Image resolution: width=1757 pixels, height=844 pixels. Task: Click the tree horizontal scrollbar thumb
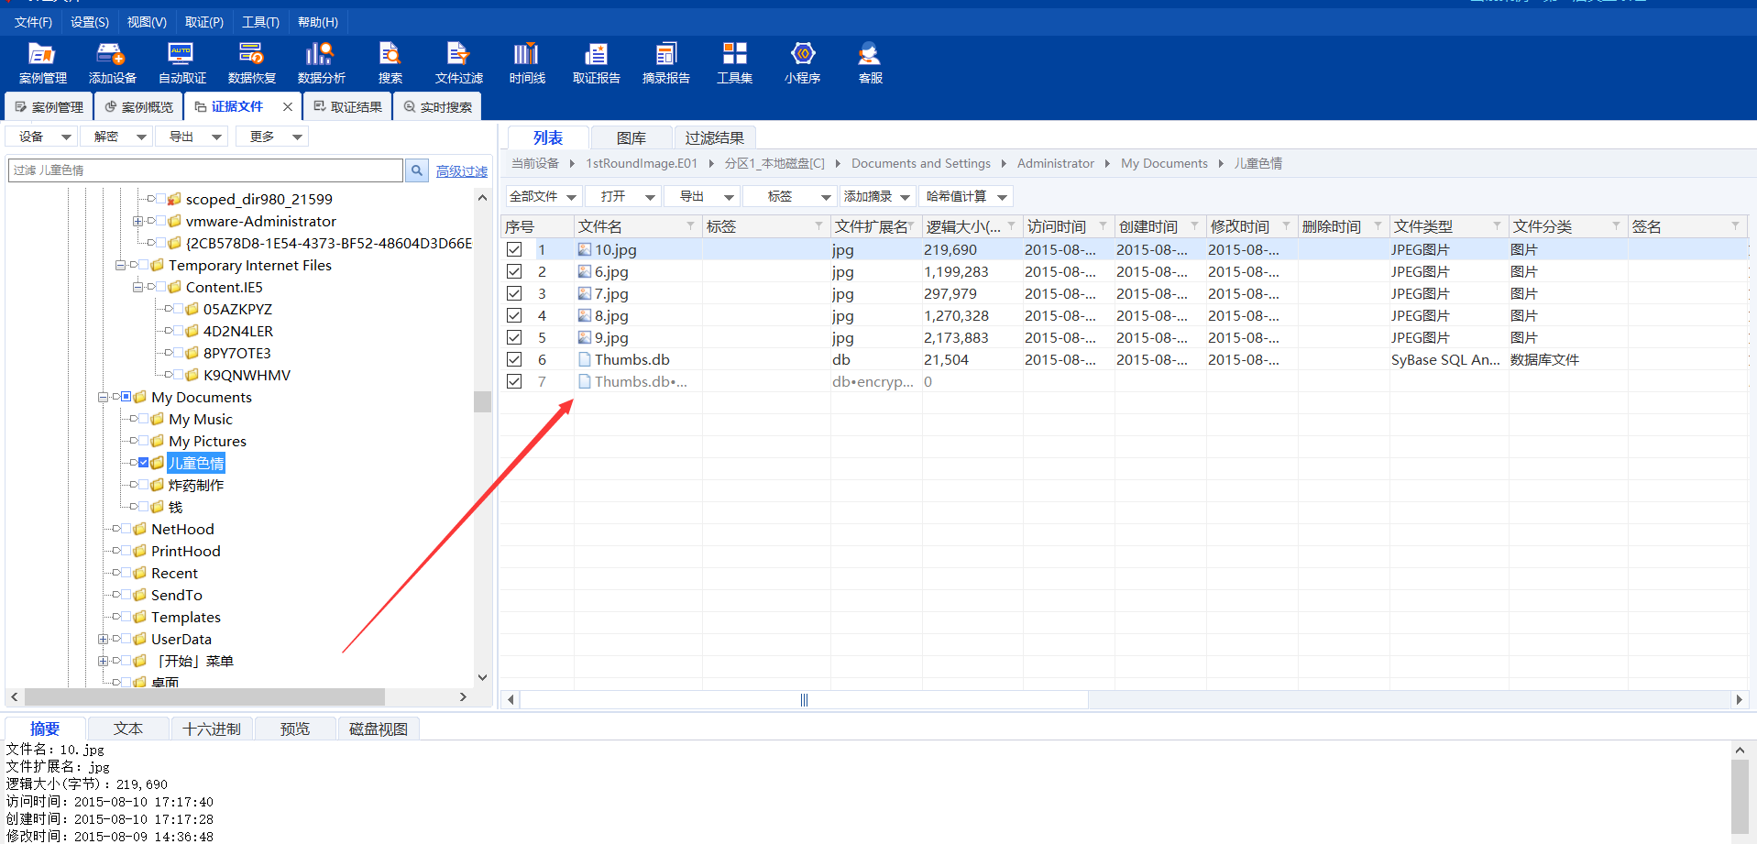coord(205,697)
